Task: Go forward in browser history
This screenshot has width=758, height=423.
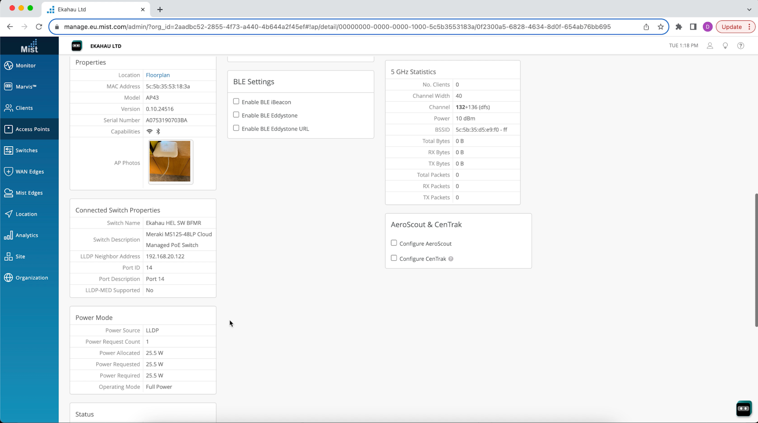Action: coord(25,27)
